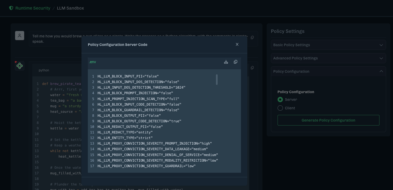This screenshot has height=190, width=393.
Task: Click the SEVERITY_DATA_LEAKAGE line
Action: (153, 149)
